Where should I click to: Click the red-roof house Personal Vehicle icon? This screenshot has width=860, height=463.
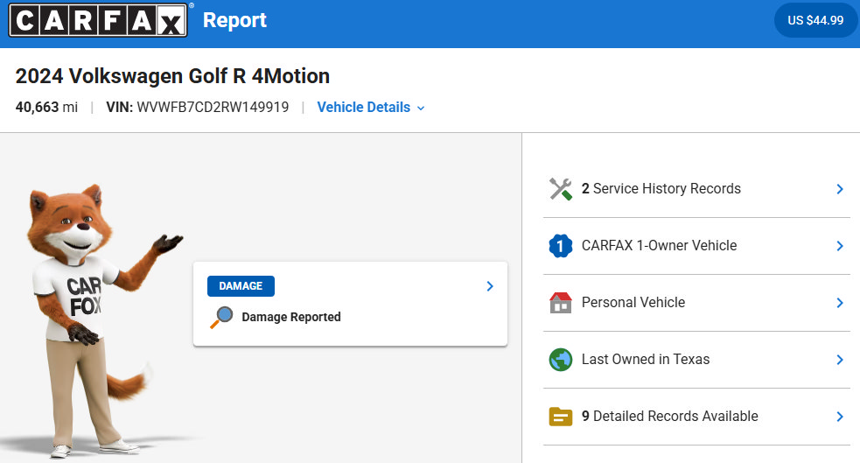tap(561, 303)
